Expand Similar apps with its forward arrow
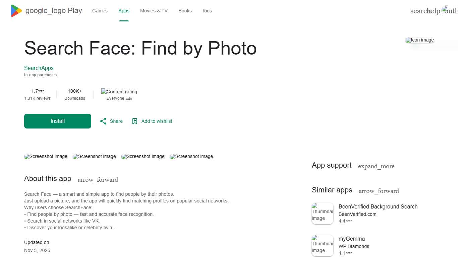 [x=379, y=191]
